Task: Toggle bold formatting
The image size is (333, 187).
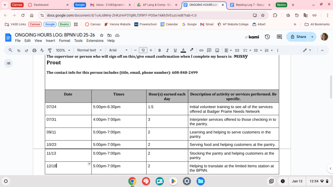Action: 159,50
